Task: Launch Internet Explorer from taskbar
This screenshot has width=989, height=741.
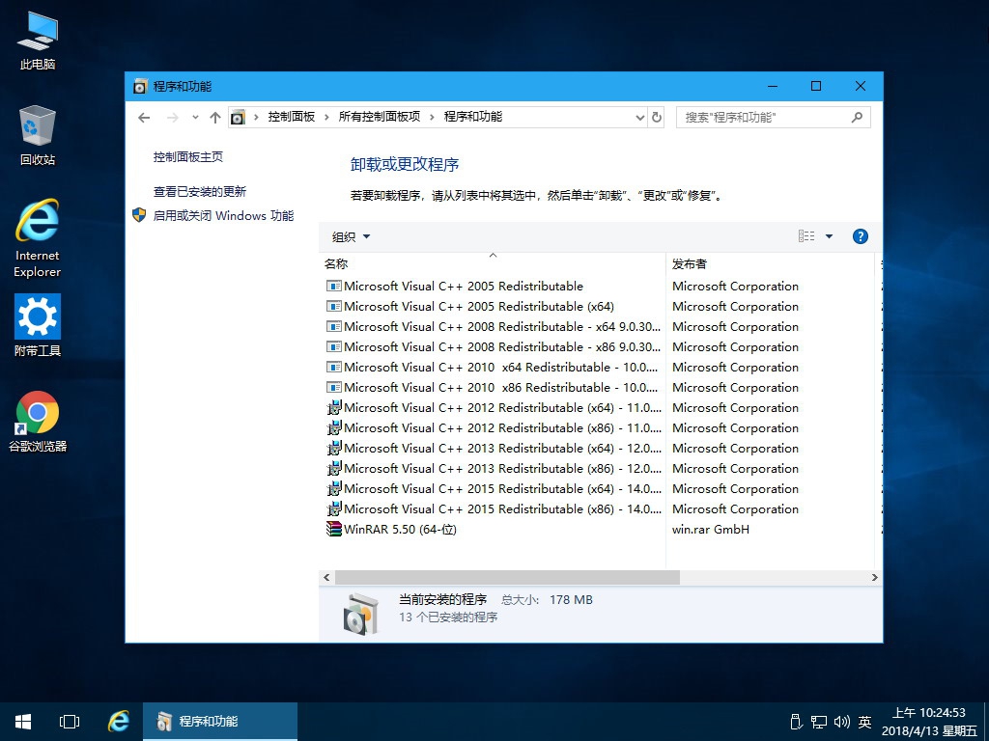Action: tap(118, 722)
